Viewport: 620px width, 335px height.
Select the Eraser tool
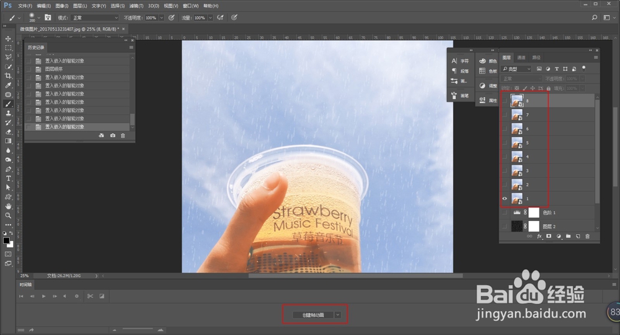(x=8, y=132)
